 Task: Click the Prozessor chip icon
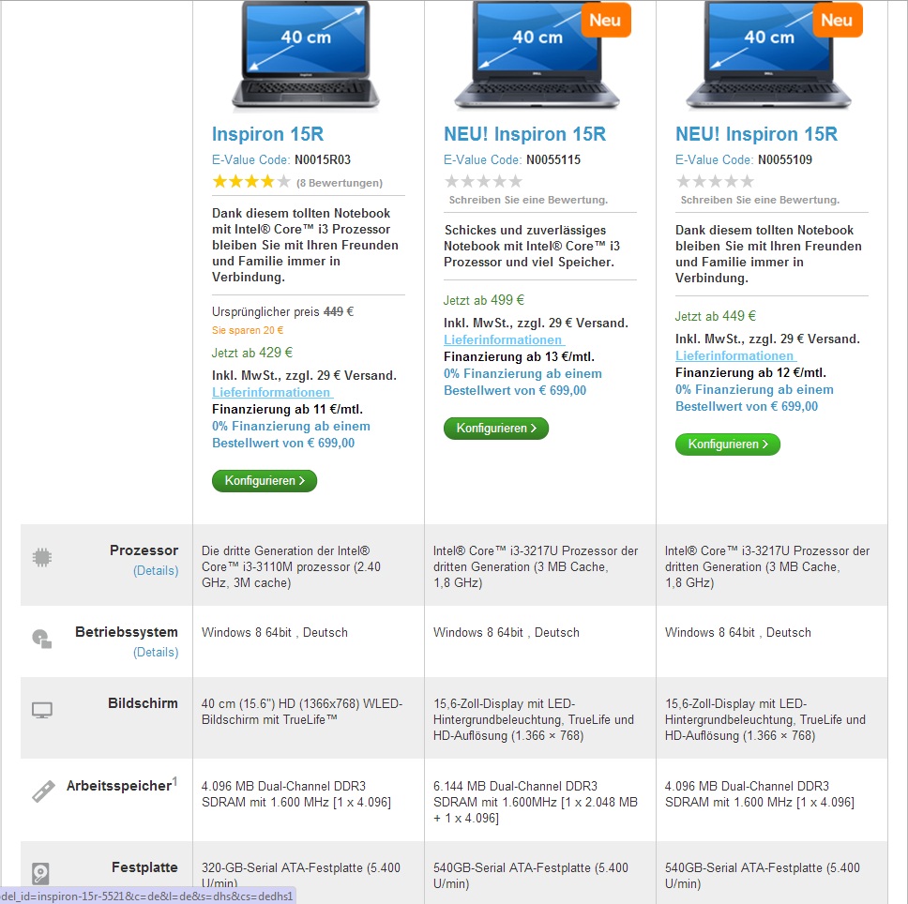tap(41, 557)
